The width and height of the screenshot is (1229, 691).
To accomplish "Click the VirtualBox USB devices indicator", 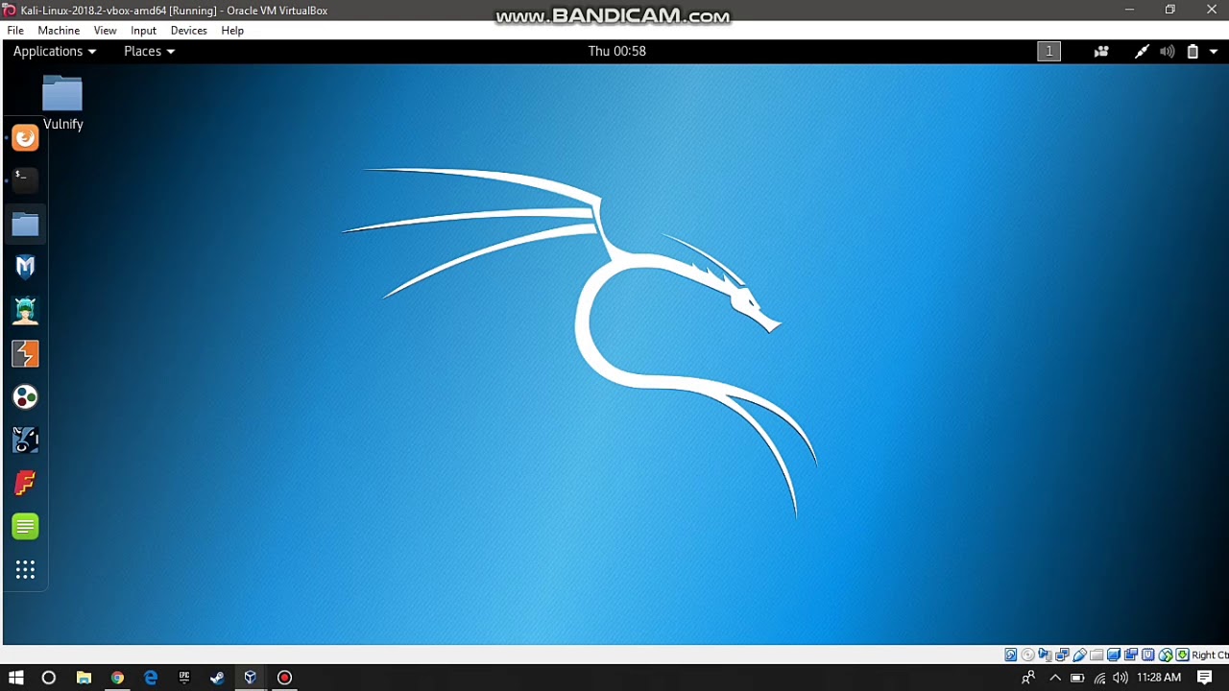I will point(1079,655).
